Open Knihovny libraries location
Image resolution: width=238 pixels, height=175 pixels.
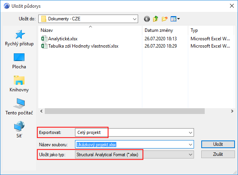(x=20, y=84)
